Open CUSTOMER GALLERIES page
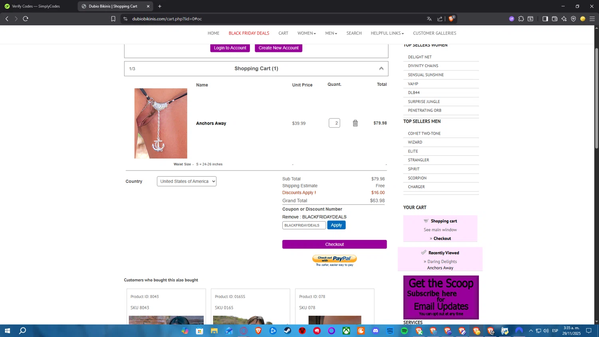The image size is (599, 337). point(434,33)
